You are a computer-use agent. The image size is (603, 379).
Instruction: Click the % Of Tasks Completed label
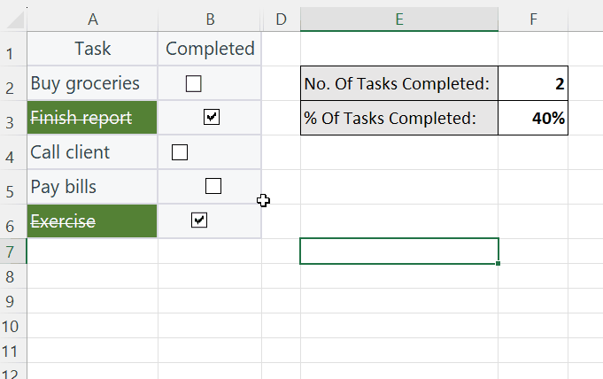(x=399, y=118)
